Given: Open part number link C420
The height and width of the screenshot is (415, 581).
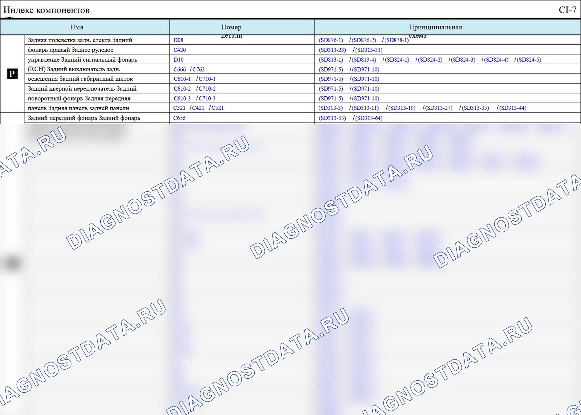Looking at the screenshot, I should click(180, 50).
